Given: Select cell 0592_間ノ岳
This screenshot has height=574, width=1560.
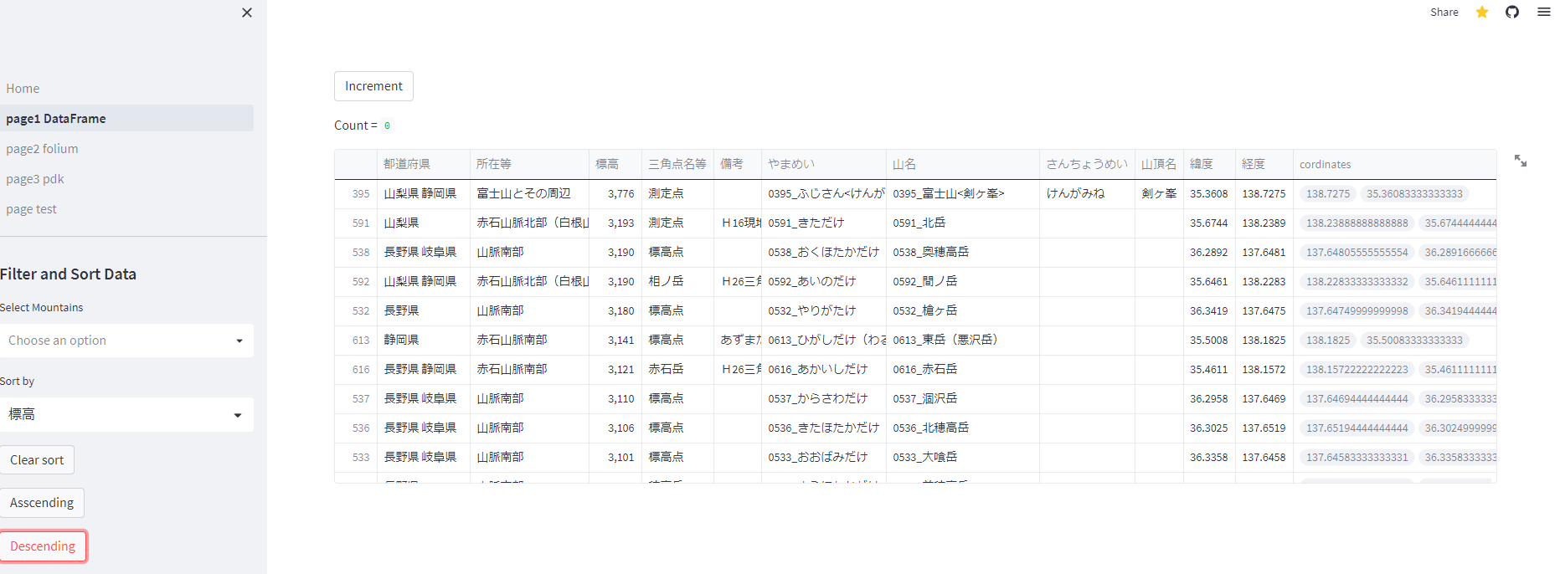Looking at the screenshot, I should (x=962, y=281).
